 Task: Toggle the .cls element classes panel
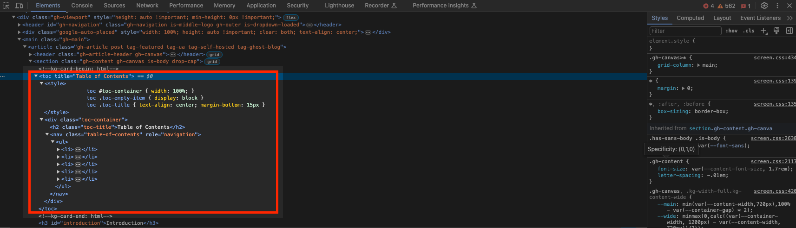pos(749,31)
